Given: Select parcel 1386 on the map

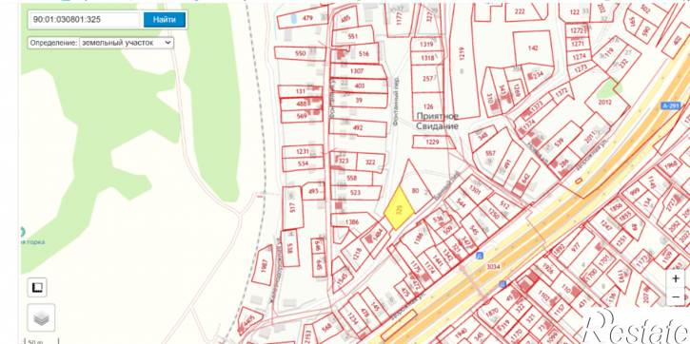Looking at the screenshot, I should 352,221.
